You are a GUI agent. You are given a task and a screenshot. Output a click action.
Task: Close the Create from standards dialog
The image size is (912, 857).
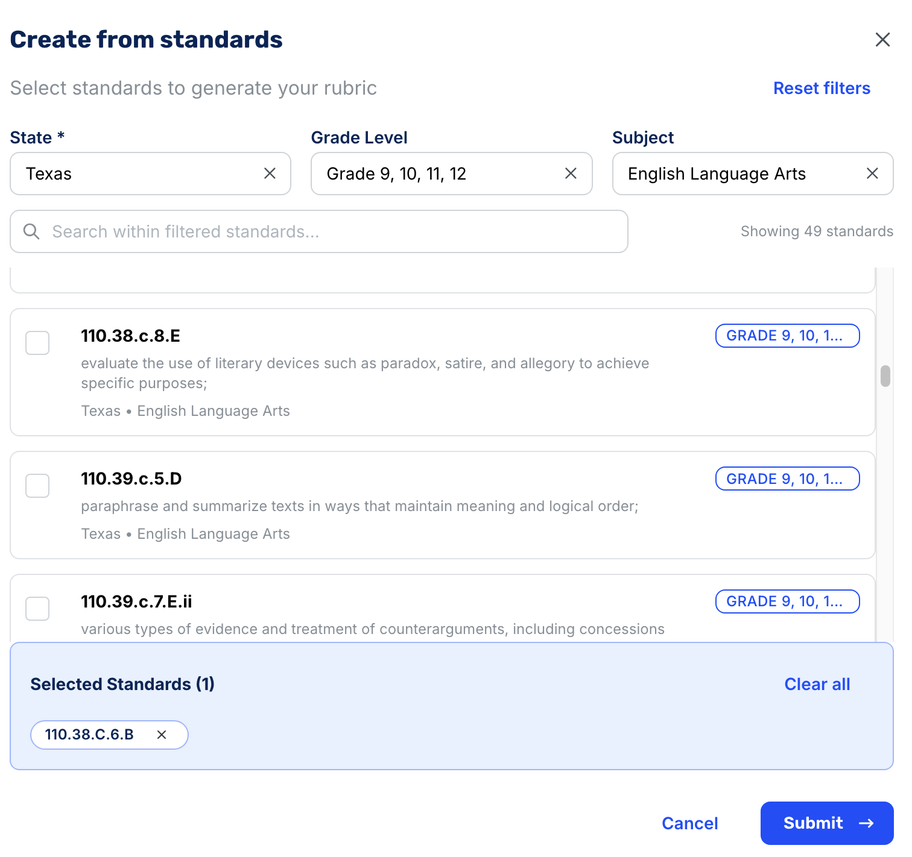pyautogui.click(x=882, y=39)
